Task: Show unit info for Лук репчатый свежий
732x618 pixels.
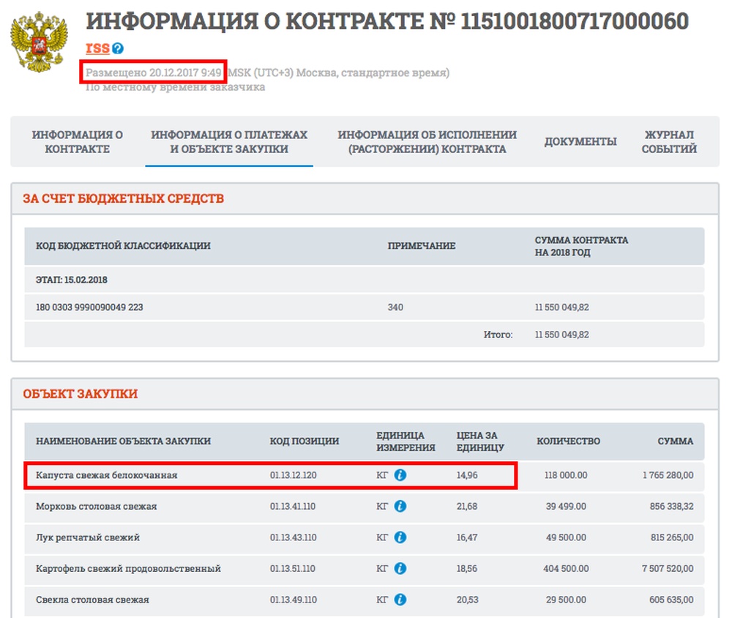Action: pyautogui.click(x=400, y=537)
